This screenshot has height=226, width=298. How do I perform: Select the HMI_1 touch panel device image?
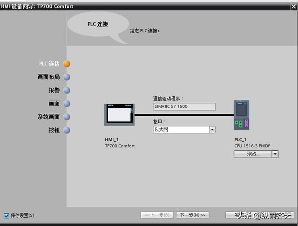[x=119, y=114]
